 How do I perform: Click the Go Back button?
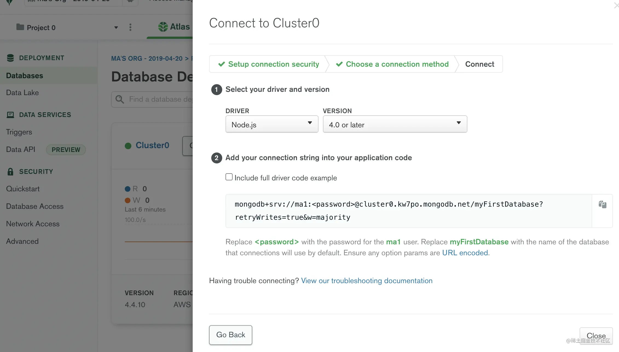(230, 335)
